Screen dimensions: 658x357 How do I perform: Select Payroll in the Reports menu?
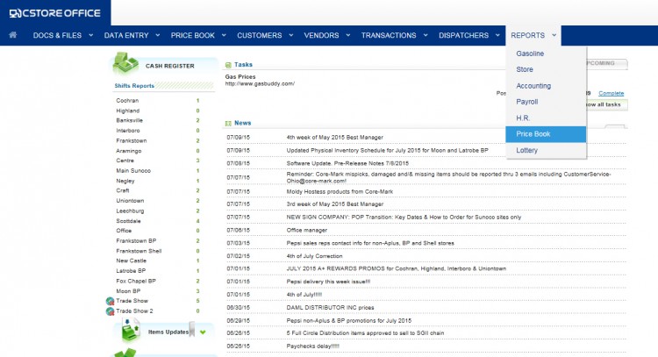[x=546, y=102]
